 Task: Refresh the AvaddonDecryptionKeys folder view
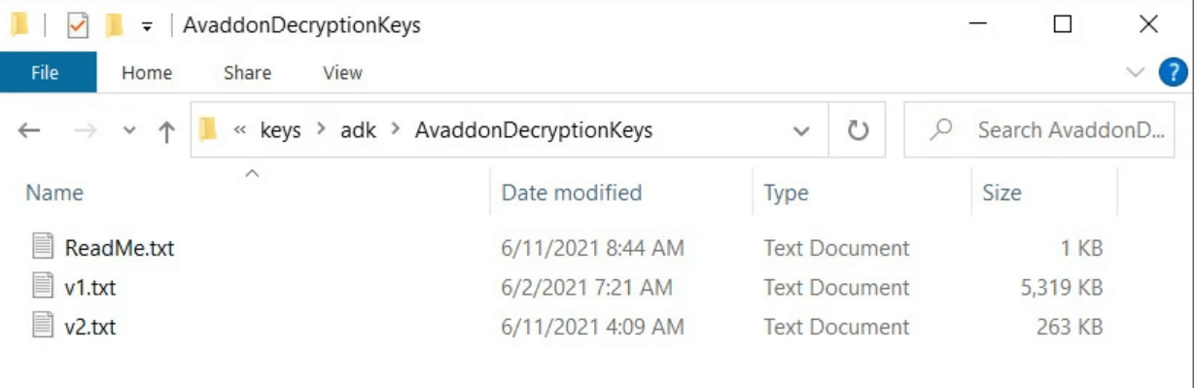pyautogui.click(x=857, y=130)
